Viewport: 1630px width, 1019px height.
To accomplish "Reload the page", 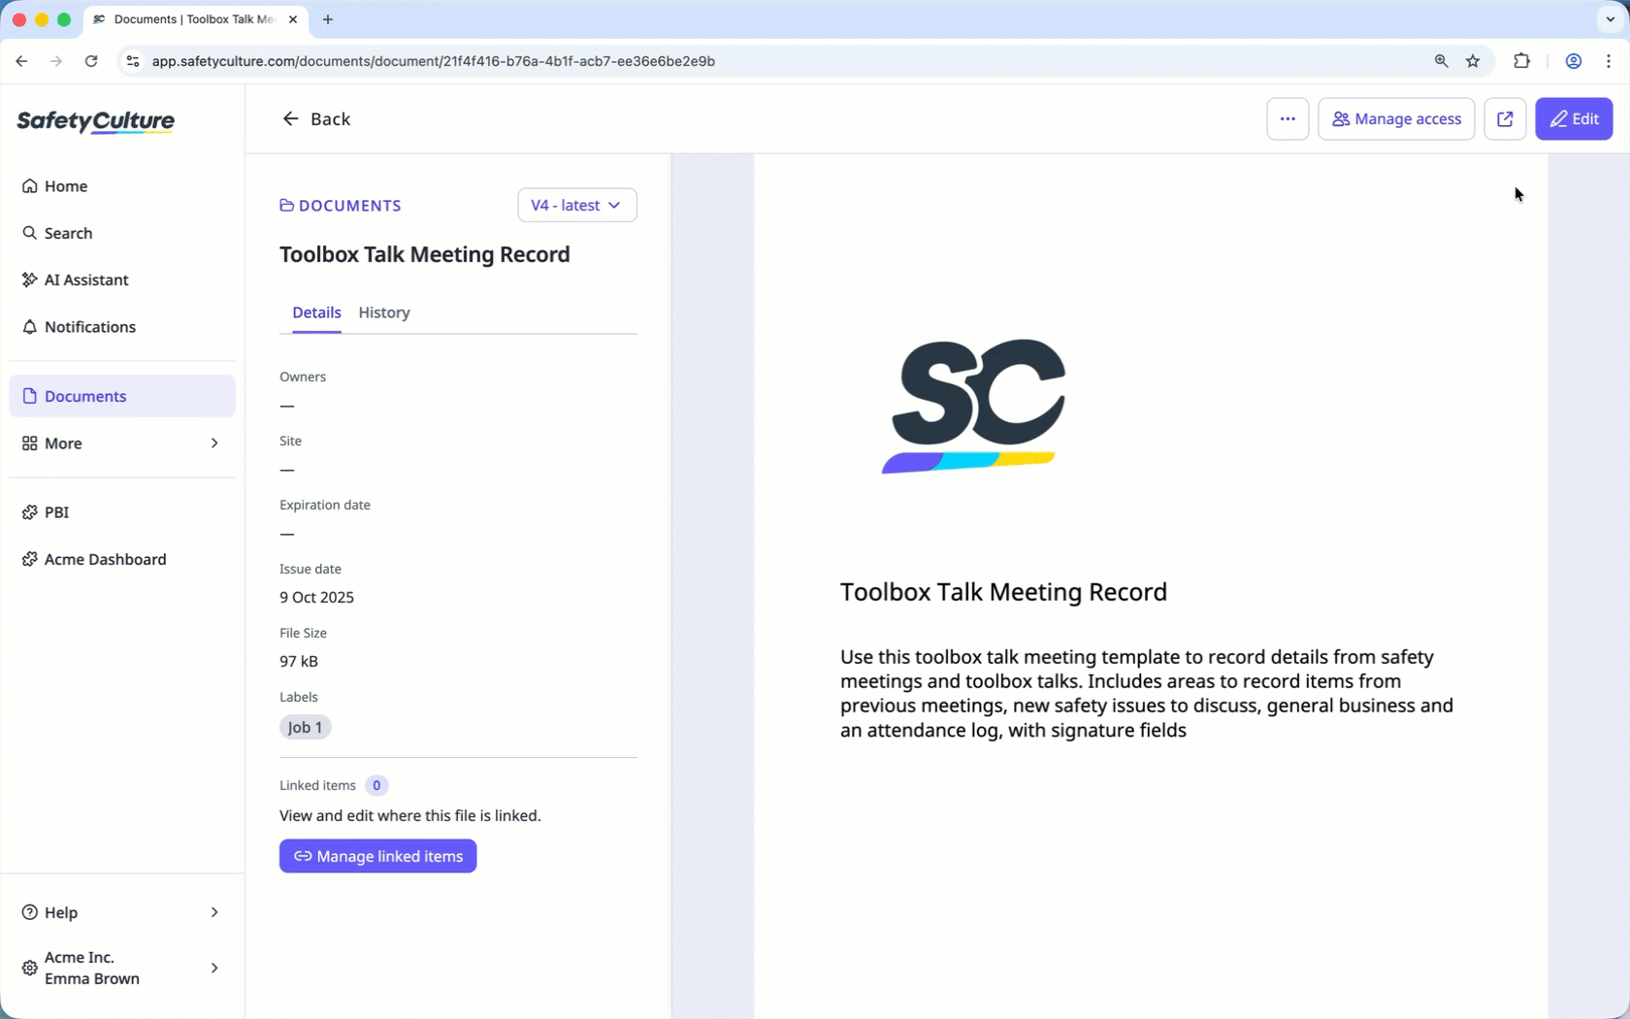I will (x=91, y=61).
